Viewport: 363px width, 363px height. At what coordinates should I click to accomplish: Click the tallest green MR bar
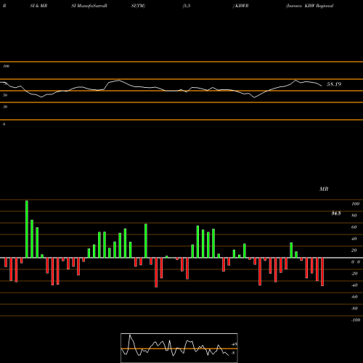pos(27,229)
